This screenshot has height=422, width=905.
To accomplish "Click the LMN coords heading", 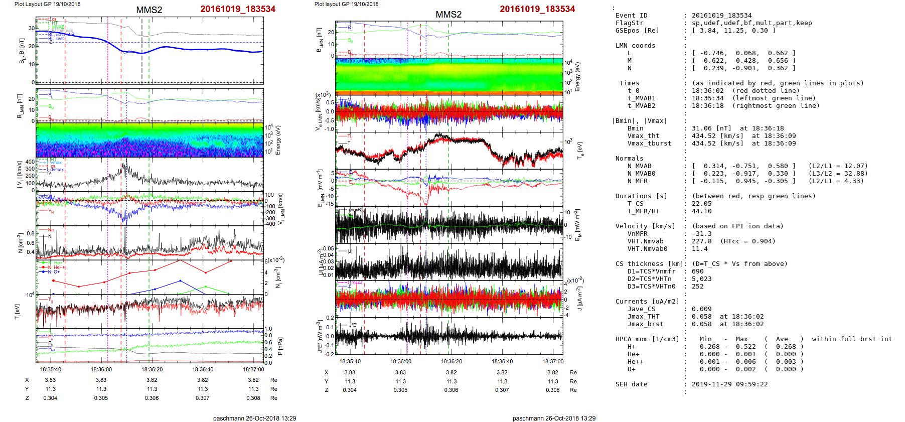I will click(x=635, y=46).
